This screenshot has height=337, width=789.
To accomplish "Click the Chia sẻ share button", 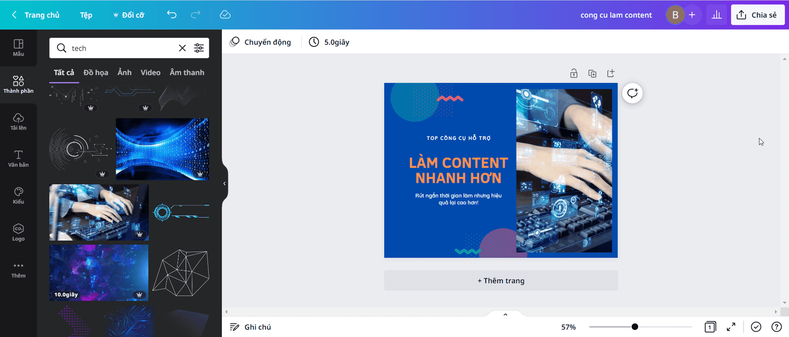I will 757,15.
